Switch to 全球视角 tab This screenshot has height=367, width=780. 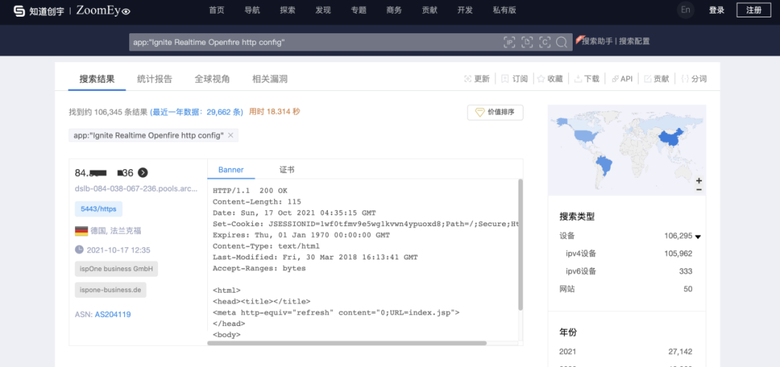[212, 79]
